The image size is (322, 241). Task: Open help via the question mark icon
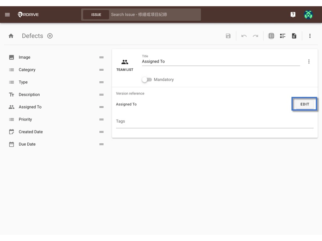pyautogui.click(x=293, y=14)
